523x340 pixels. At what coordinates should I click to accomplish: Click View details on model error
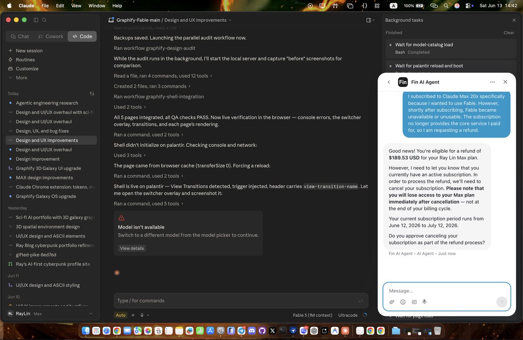132,248
